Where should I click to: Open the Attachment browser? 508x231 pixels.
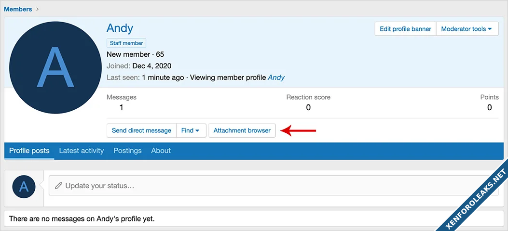point(242,130)
